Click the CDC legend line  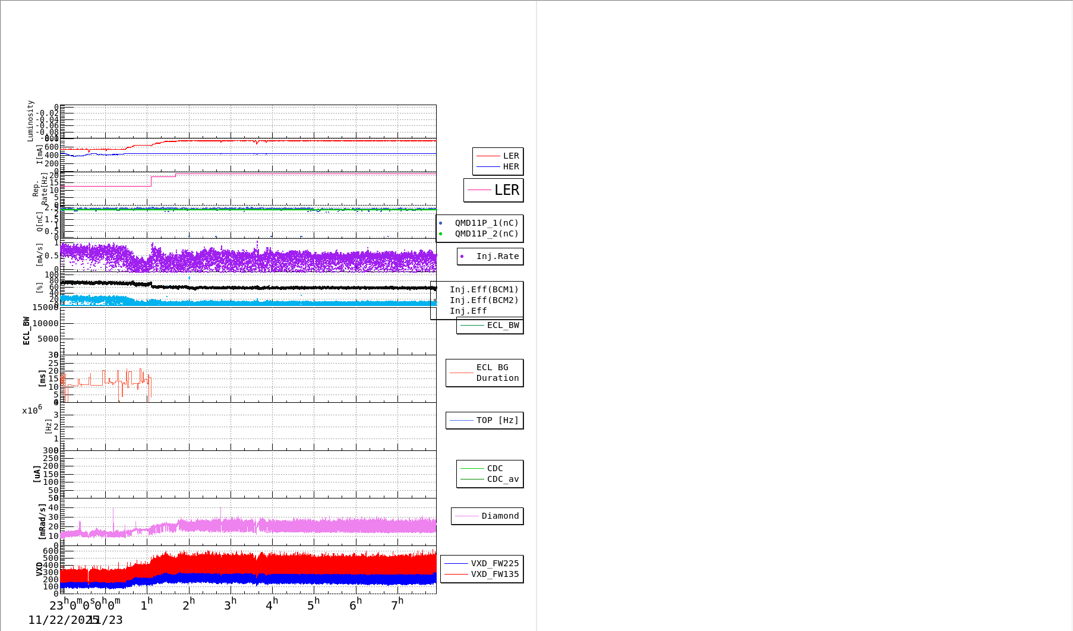473,469
